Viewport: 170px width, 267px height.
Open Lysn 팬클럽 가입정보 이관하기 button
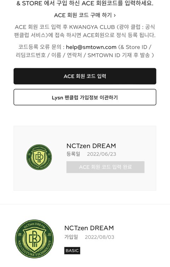click(x=85, y=97)
